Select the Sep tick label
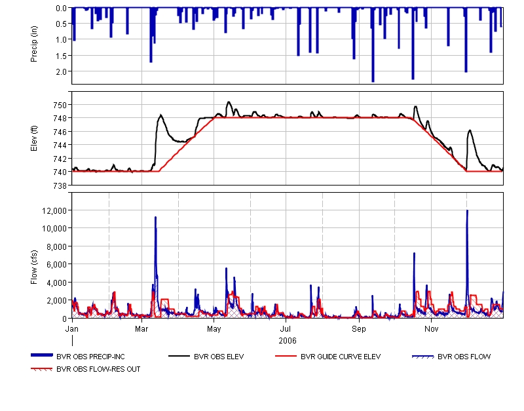The height and width of the screenshot is (411, 524). [x=359, y=329]
